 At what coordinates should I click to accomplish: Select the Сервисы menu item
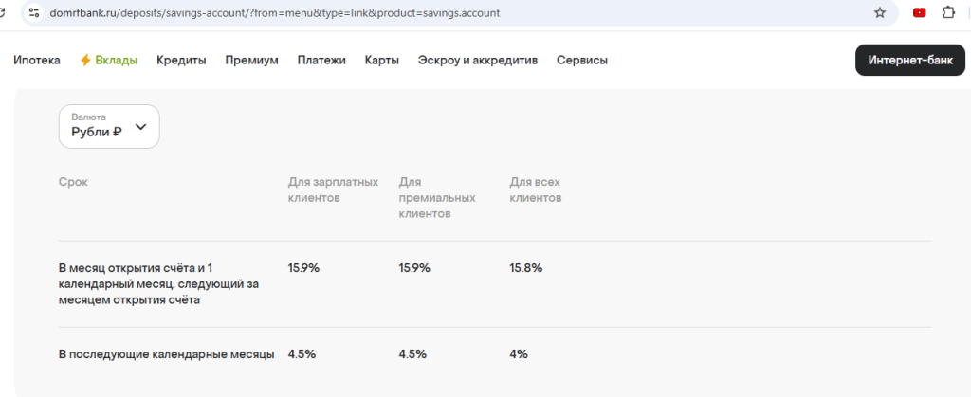581,60
